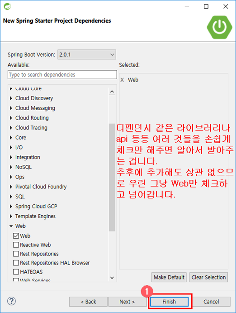Uncheck the Web dependency checkbox

[16, 236]
